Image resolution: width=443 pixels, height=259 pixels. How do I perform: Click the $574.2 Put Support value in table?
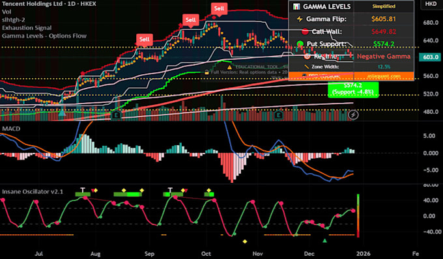384,44
